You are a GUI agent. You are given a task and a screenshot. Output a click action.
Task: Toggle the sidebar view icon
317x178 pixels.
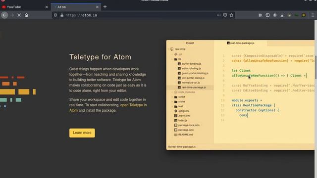pos(267,15)
